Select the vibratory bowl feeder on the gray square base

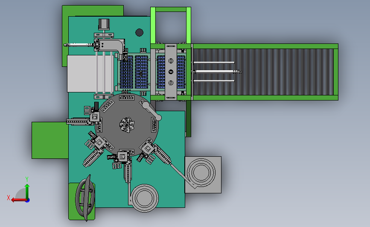click(201, 172)
